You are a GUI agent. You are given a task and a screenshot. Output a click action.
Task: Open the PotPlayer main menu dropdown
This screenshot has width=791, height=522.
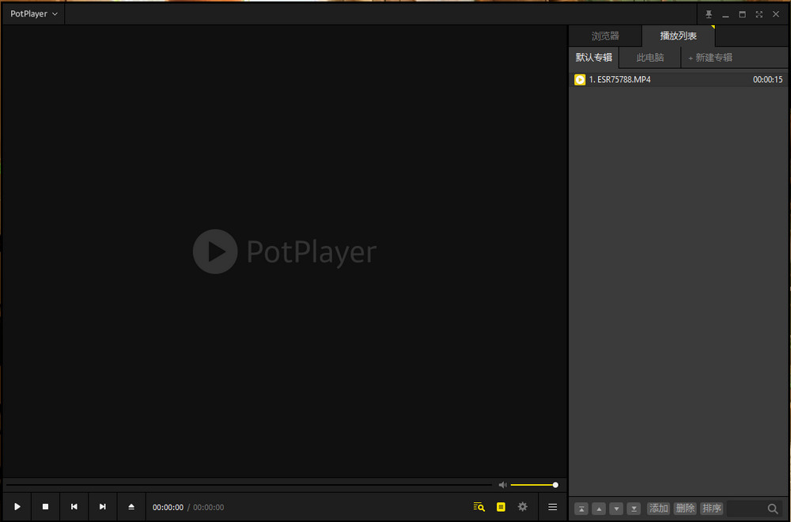34,13
